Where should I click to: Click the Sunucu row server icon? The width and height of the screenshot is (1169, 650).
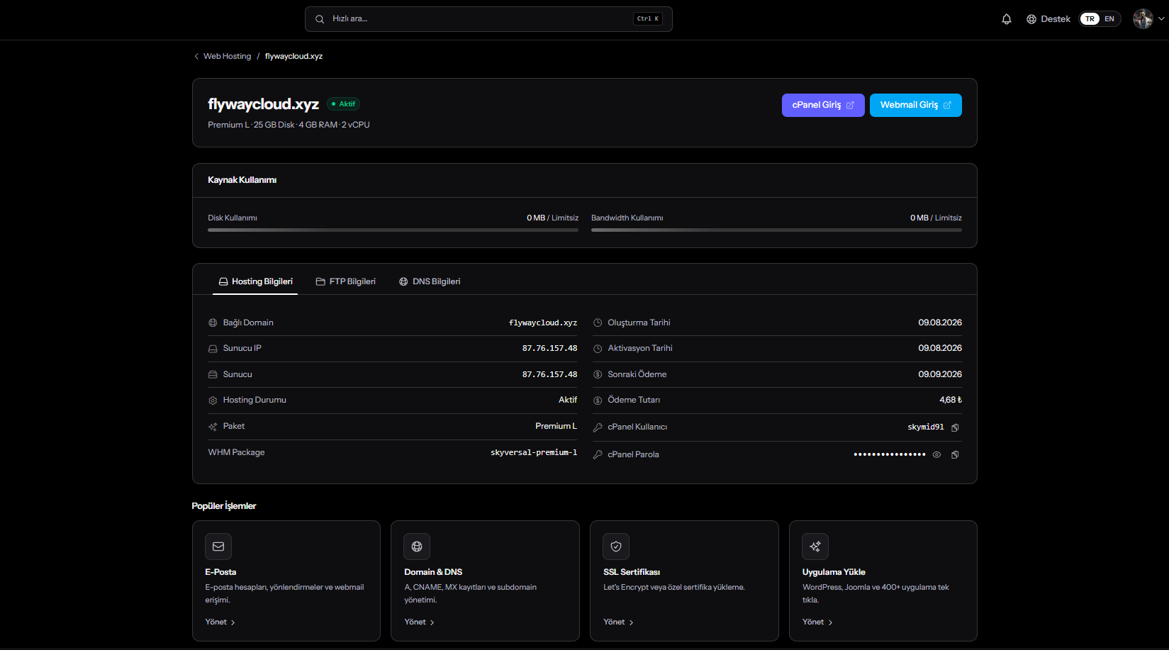click(x=213, y=375)
